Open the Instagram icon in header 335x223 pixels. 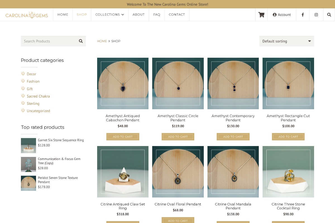pos(316,15)
